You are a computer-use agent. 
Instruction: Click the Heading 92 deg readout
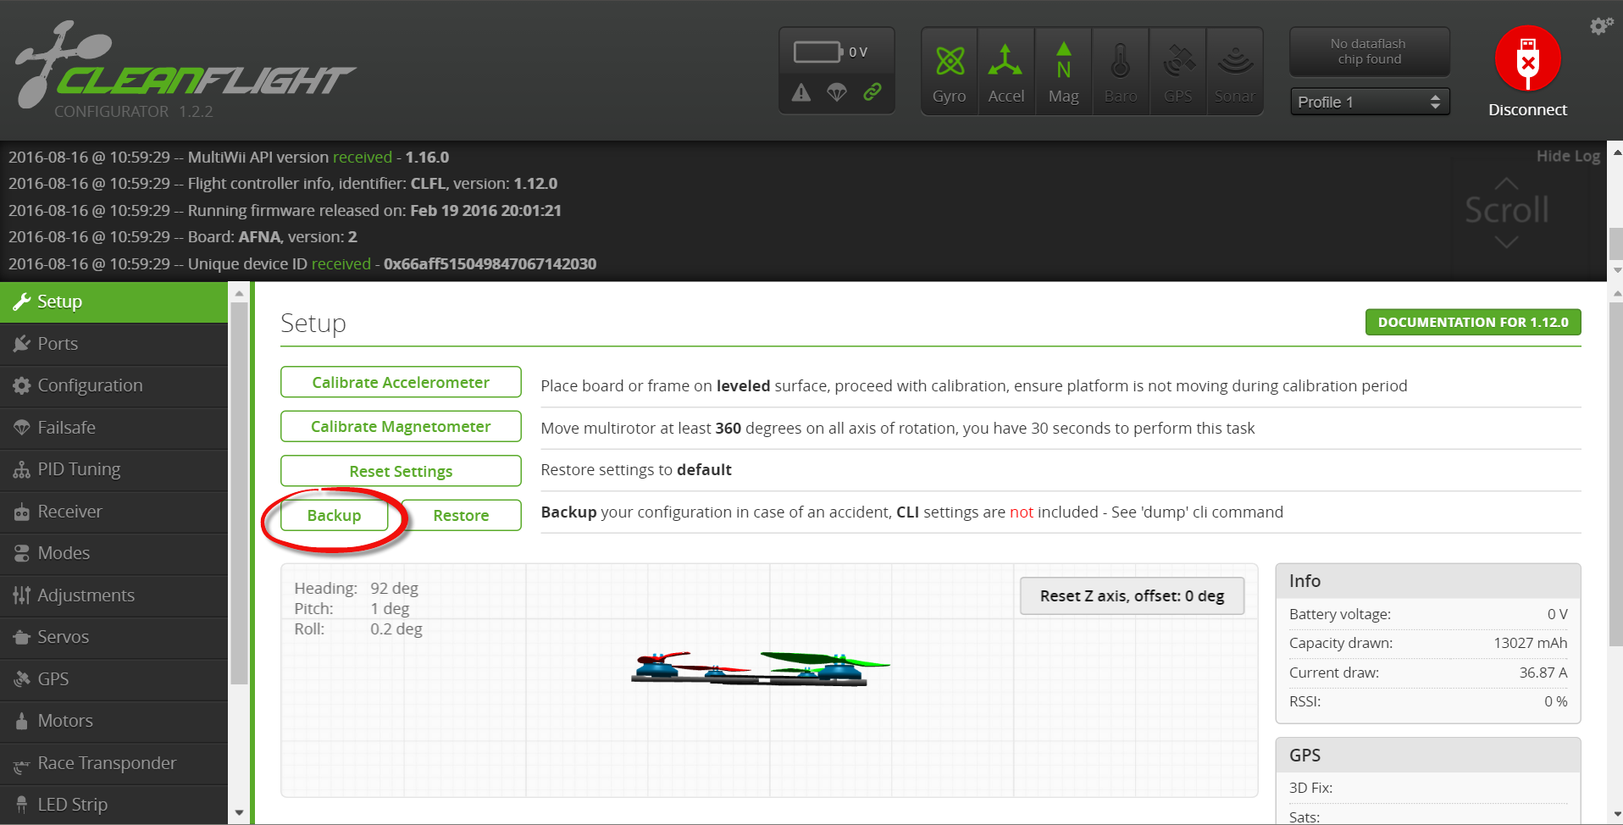(357, 588)
